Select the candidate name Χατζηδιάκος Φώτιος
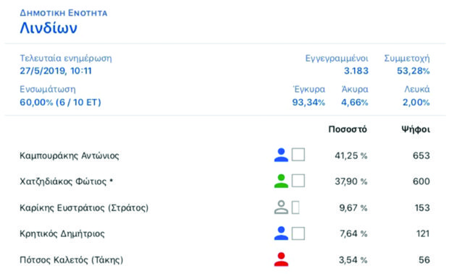Image resolution: width=449 pixels, height=274 pixels. click(x=63, y=181)
